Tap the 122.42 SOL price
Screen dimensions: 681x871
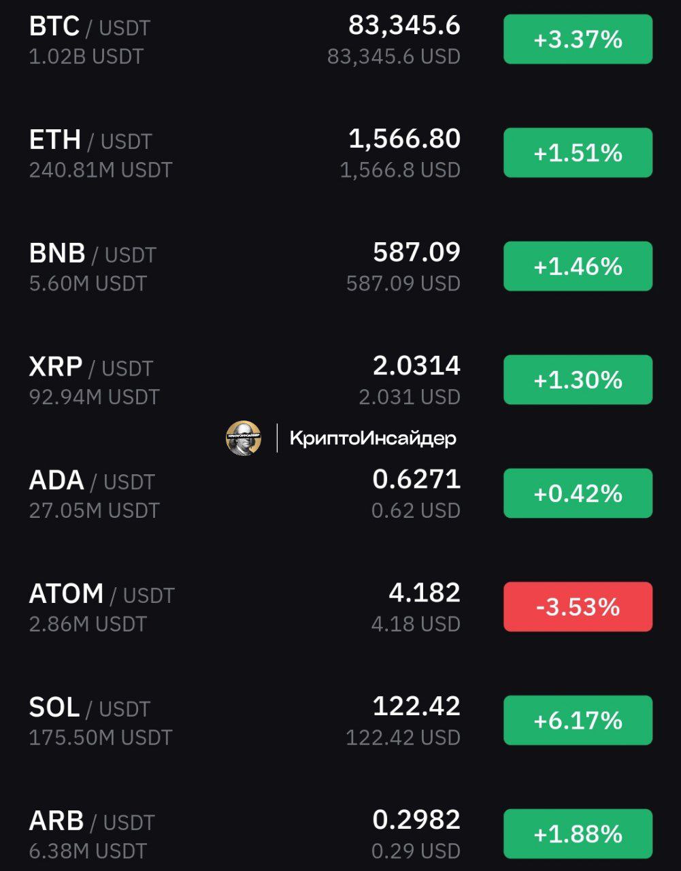click(416, 706)
